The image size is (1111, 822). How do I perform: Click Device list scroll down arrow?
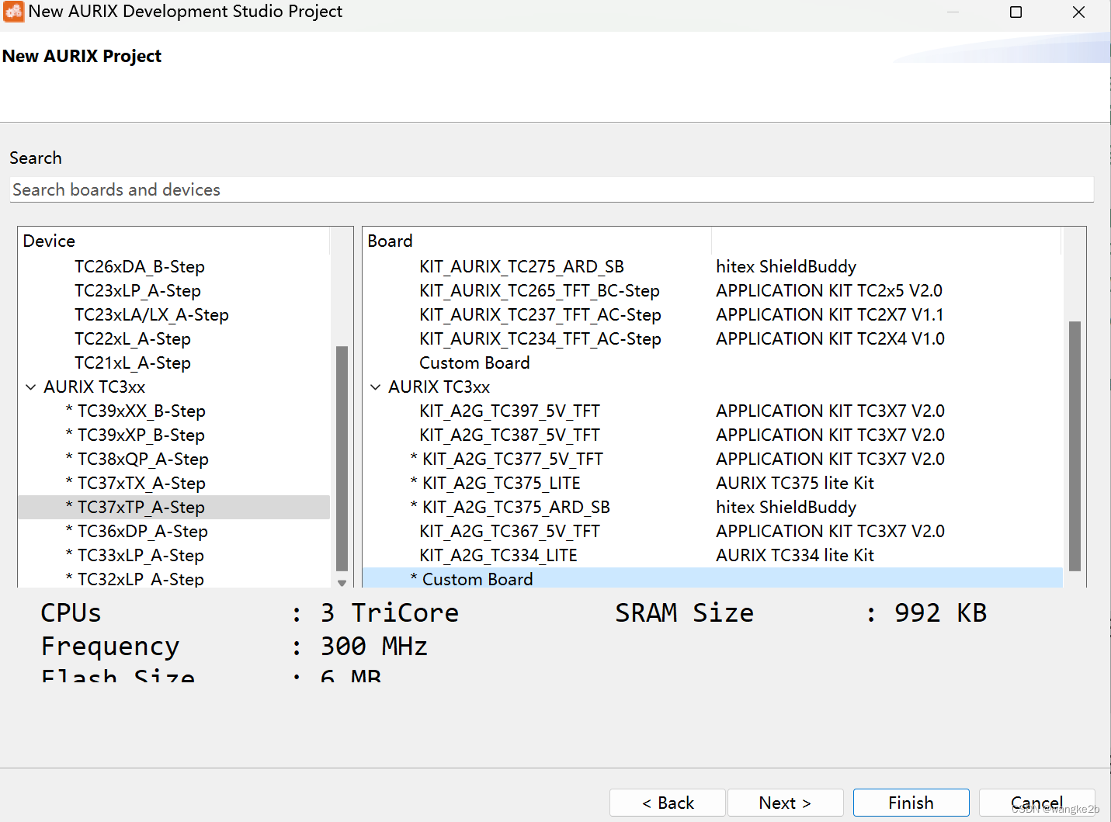(342, 582)
